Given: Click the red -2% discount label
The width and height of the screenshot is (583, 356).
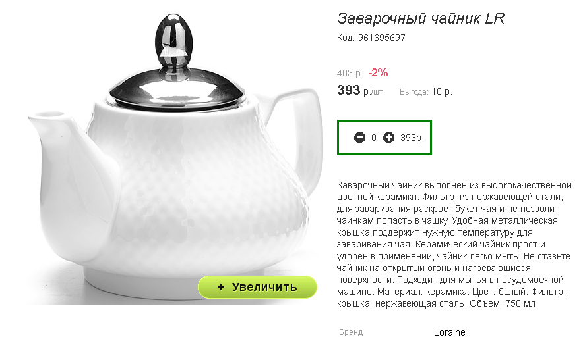Looking at the screenshot, I should point(378,72).
